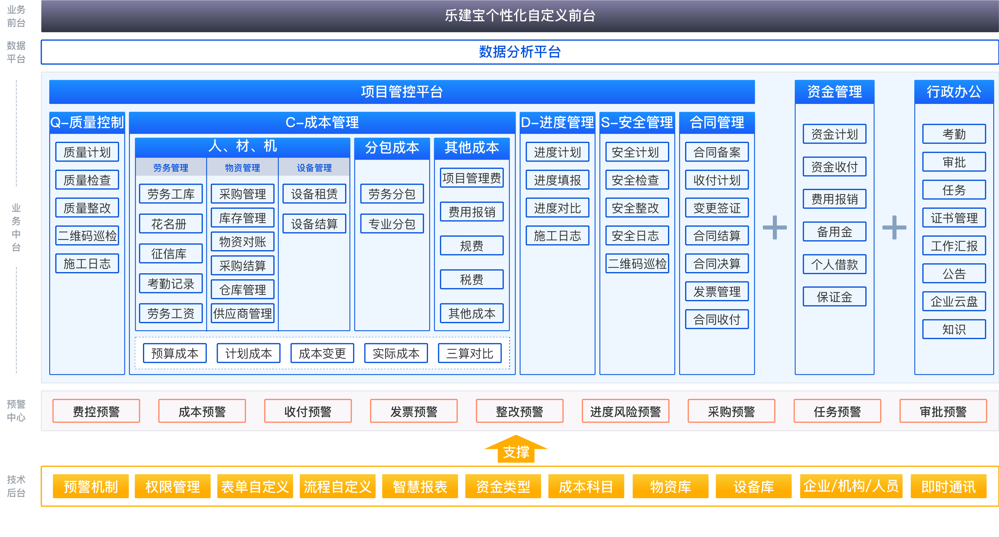Open the 行政办公 module header

954,92
